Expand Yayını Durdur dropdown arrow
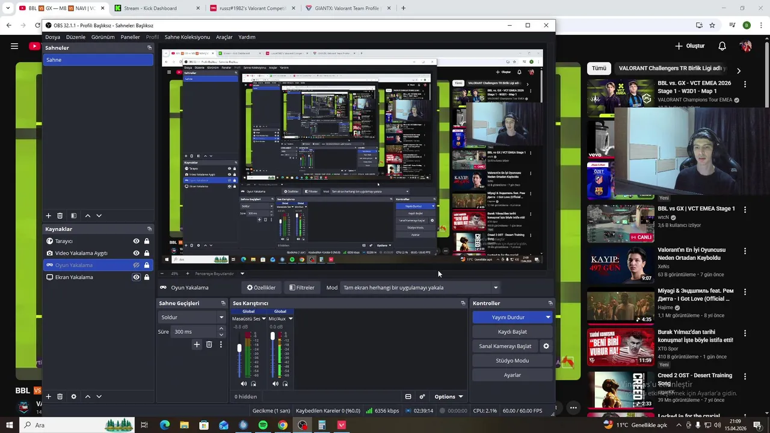This screenshot has height=433, width=770. pyautogui.click(x=548, y=318)
